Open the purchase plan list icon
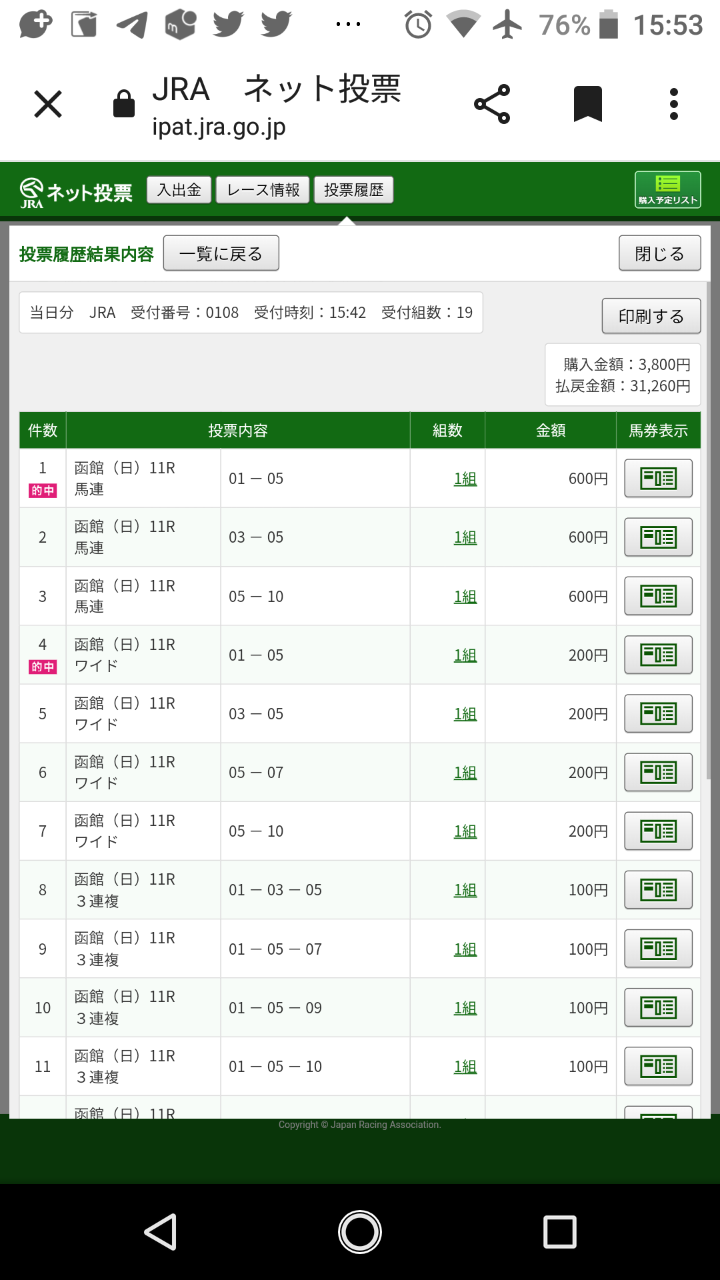 tap(667, 190)
